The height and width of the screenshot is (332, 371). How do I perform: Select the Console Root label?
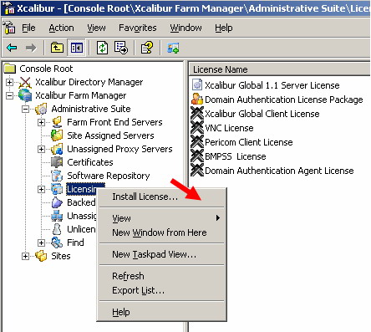pyautogui.click(x=46, y=69)
